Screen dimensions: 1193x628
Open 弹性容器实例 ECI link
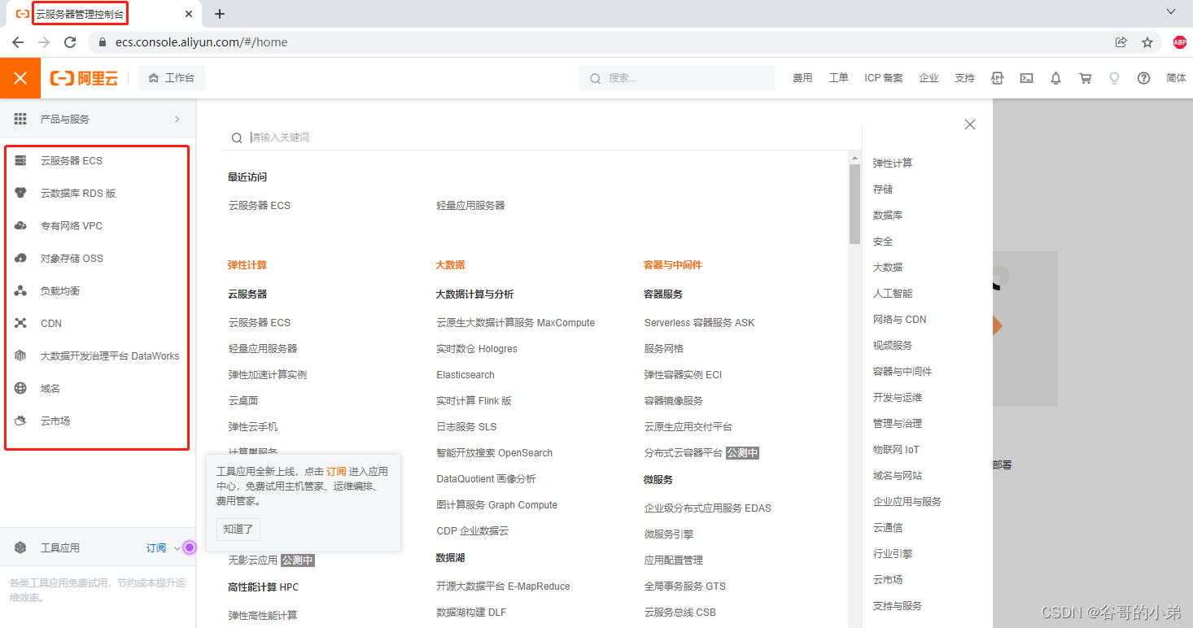[683, 375]
